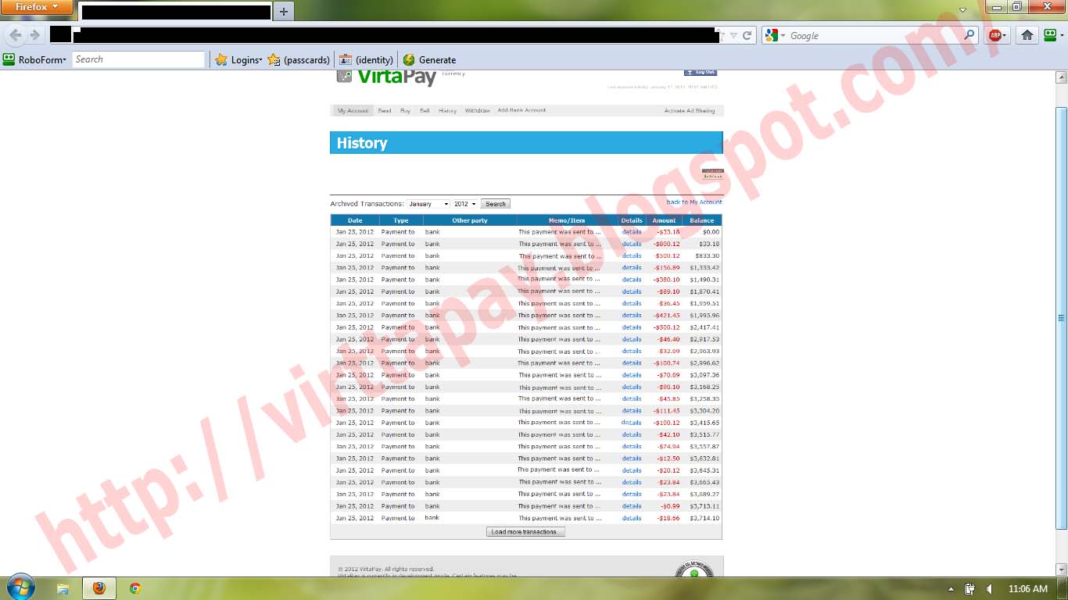Viewport: 1068px width, 600px height.
Task: Select the Send menu item
Action: [385, 110]
